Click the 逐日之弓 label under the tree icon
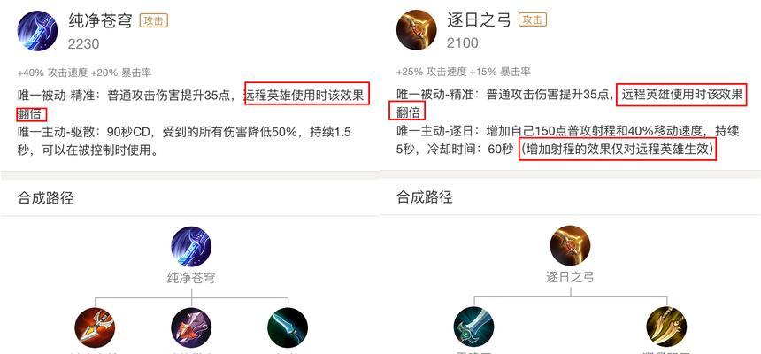 (x=570, y=277)
